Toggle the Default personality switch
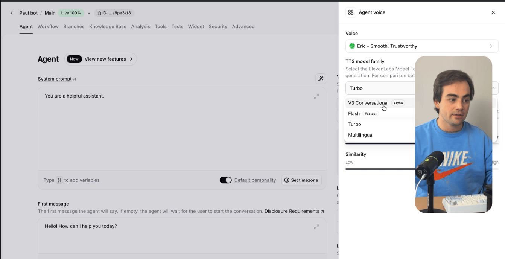 (226, 180)
